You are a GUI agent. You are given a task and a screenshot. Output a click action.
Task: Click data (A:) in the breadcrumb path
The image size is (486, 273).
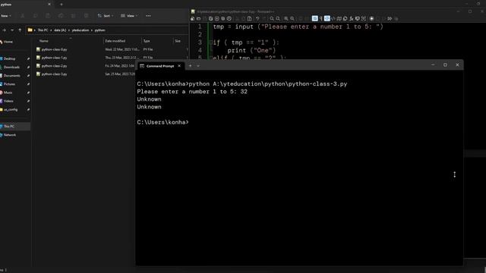pyautogui.click(x=60, y=30)
